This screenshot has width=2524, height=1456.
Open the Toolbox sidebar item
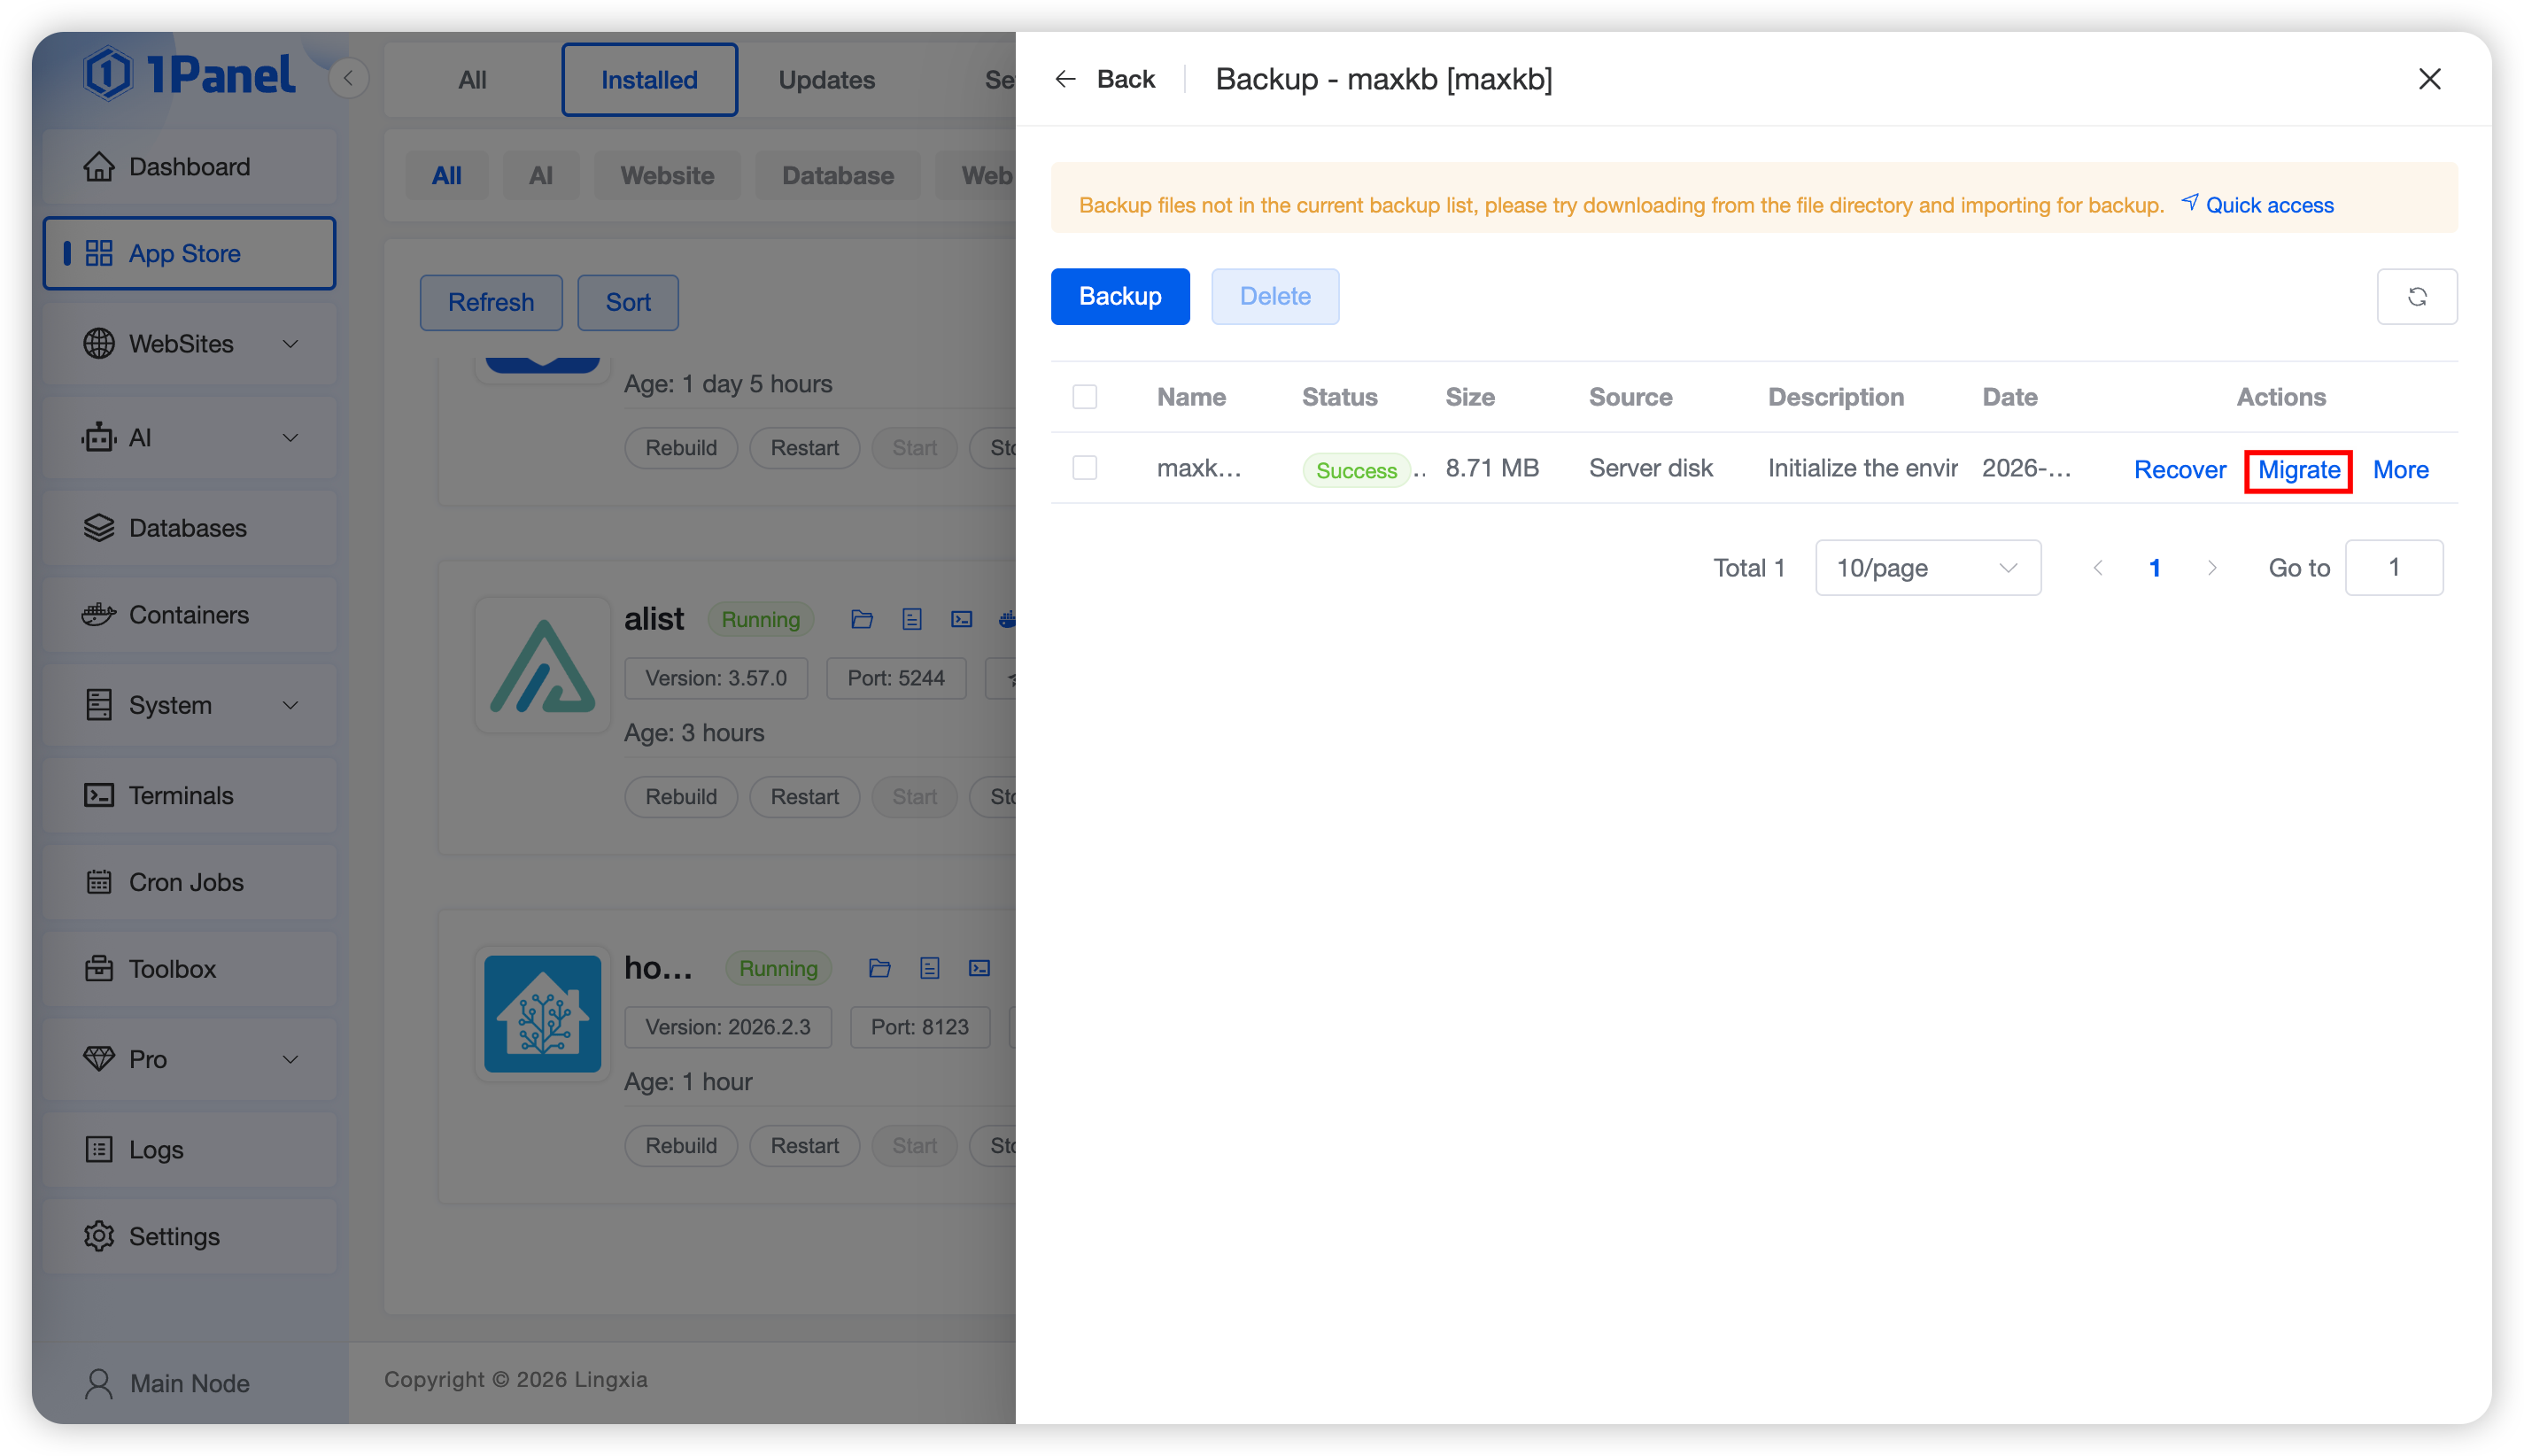(172, 968)
